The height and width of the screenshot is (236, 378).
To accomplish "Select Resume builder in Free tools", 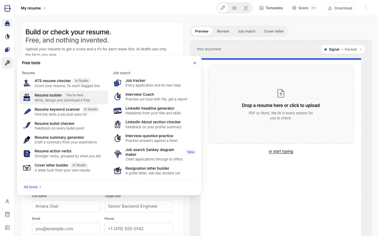I will (64, 98).
